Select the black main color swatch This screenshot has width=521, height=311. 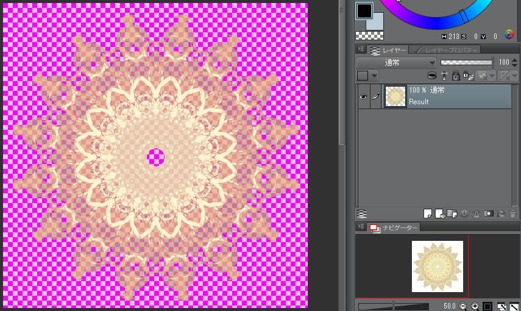pyautogui.click(x=364, y=10)
